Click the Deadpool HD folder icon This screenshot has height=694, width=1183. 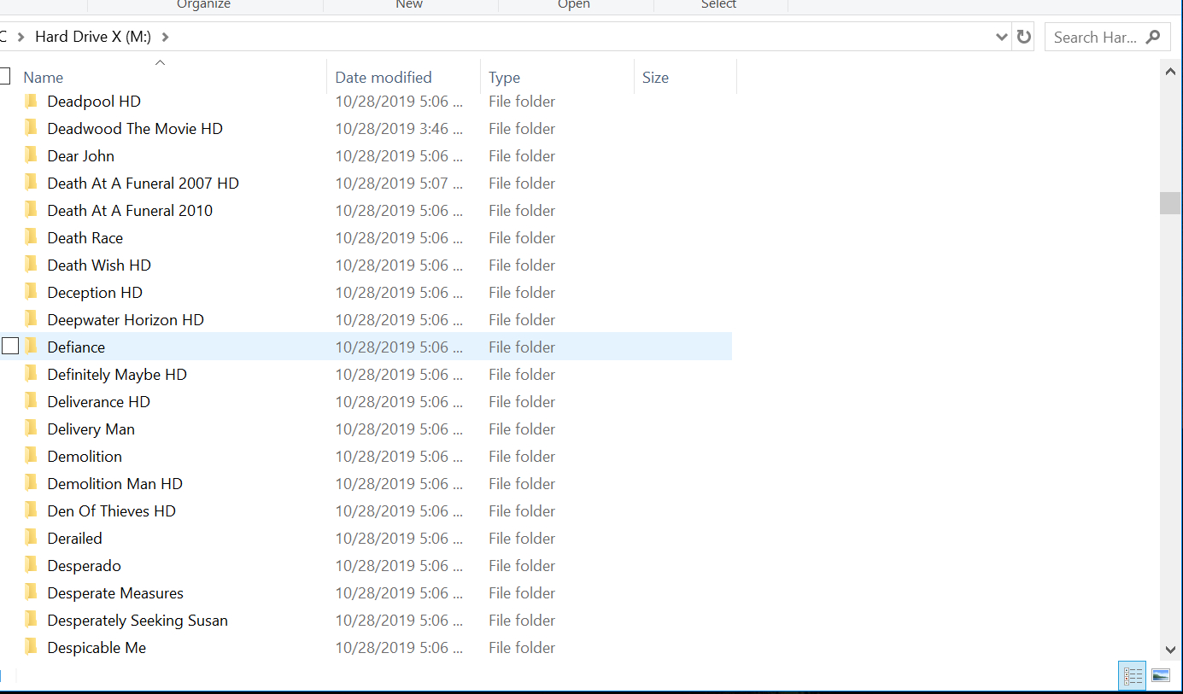[32, 102]
